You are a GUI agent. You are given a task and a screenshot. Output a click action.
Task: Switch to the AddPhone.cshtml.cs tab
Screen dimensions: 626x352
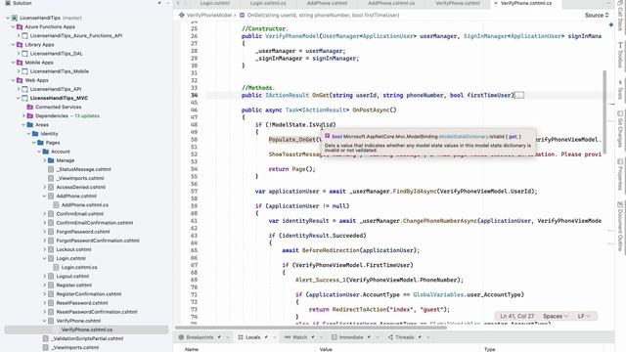391,3
